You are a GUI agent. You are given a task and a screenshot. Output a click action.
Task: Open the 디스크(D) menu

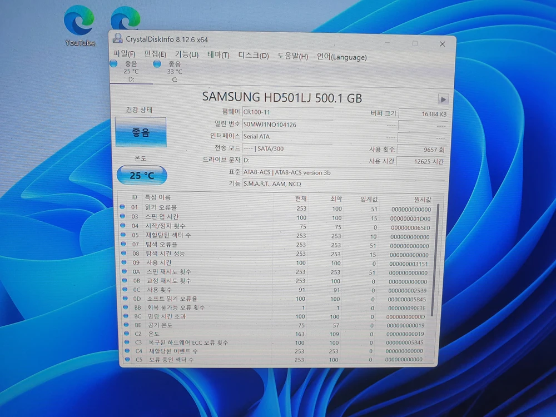253,56
